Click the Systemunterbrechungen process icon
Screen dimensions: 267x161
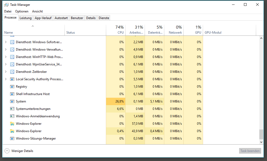[x=12, y=109]
